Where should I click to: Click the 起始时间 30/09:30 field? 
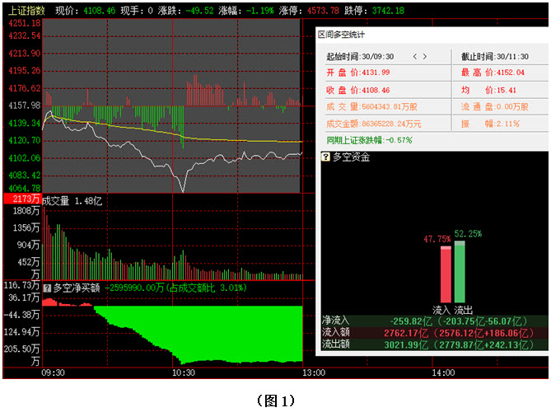tap(361, 57)
